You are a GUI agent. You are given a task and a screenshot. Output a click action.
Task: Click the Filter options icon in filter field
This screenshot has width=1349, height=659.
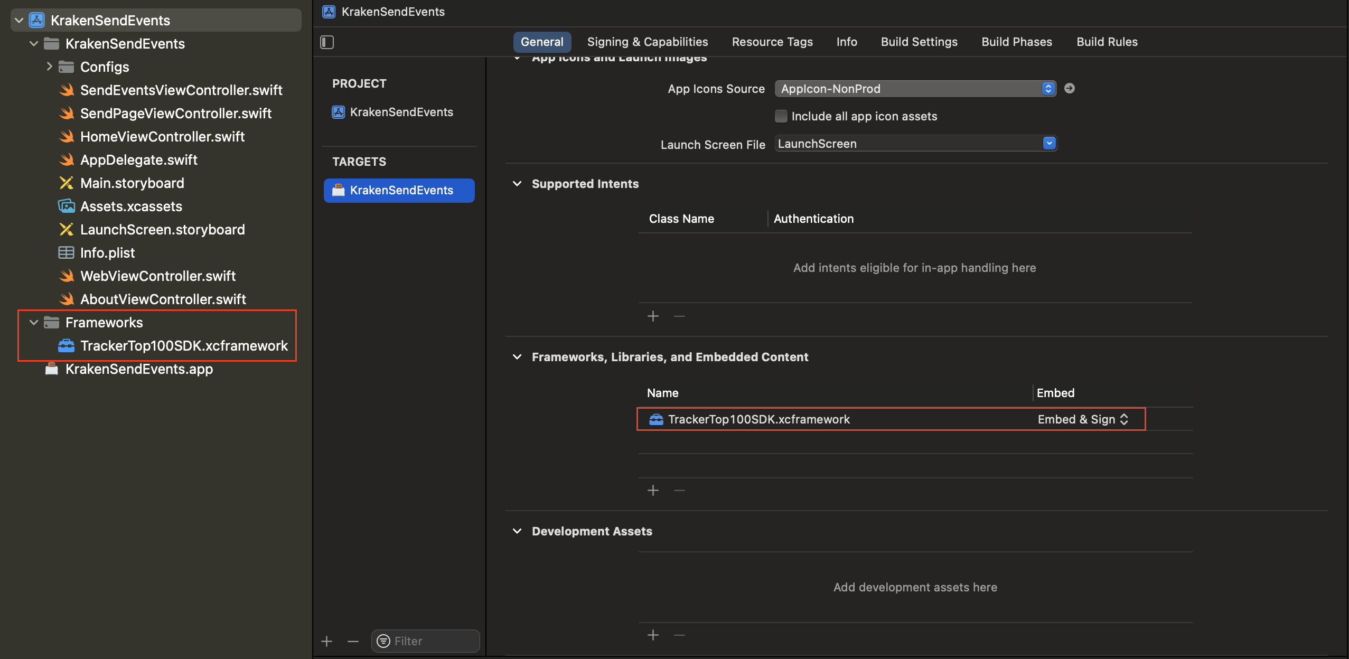click(x=383, y=641)
